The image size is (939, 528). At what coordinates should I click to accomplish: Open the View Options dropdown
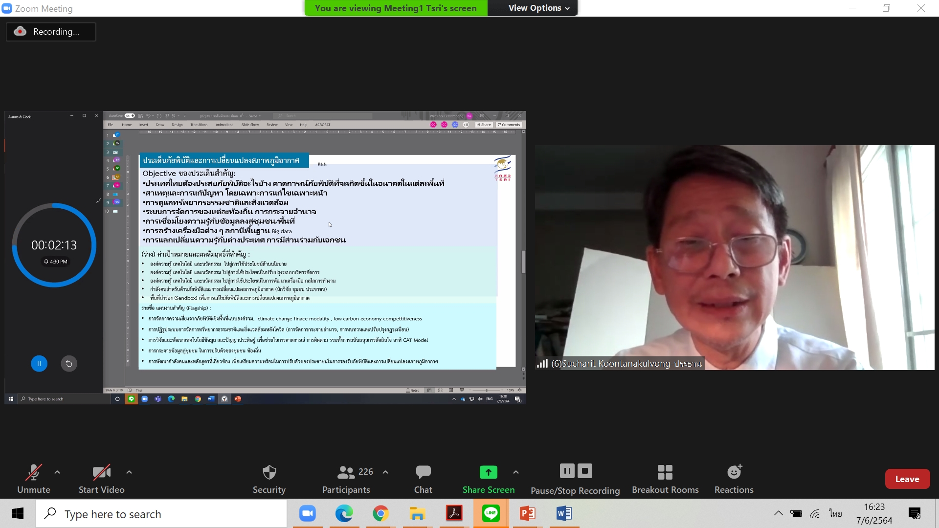click(x=538, y=8)
